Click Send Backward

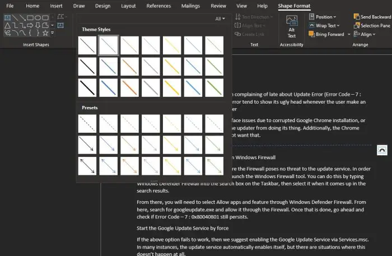(372, 17)
